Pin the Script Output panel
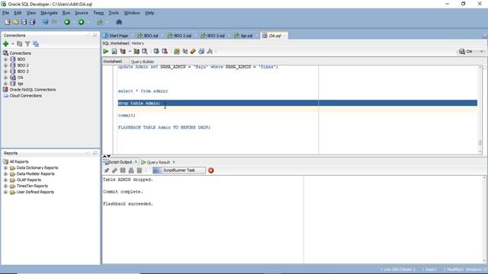 (107, 170)
